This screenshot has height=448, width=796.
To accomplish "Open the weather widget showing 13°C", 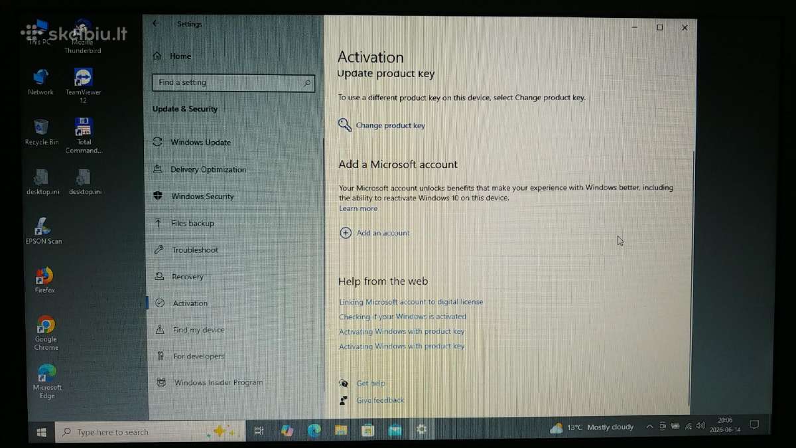I will (592, 427).
